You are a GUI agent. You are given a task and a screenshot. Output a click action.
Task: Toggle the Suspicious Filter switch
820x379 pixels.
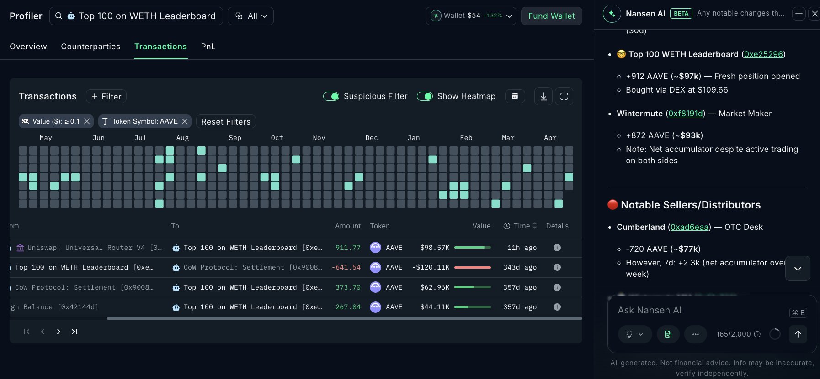331,96
